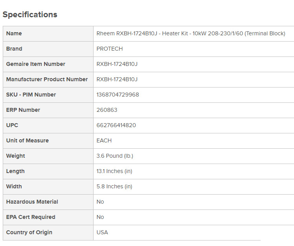Click the ERP number 260863
The image size is (294, 246).
[107, 110]
